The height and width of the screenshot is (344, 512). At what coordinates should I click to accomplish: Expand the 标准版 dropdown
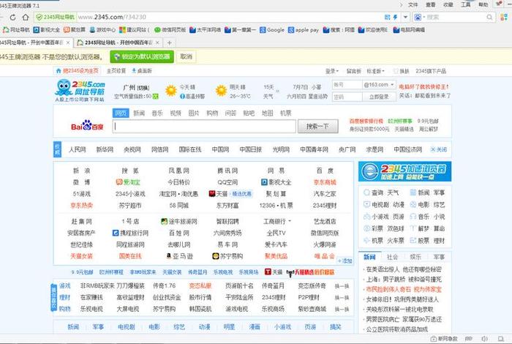click(375, 71)
